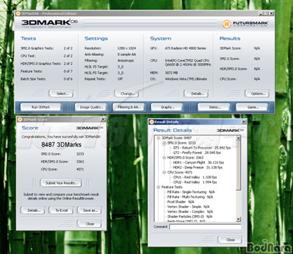The image size is (293, 254).
Task: Select CPU2 - Red Valley row
Action: 195,182
